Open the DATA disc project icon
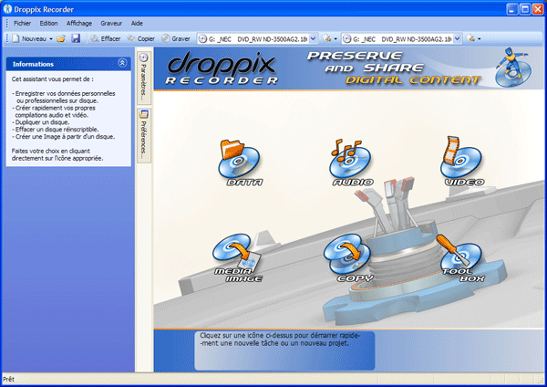 click(x=240, y=162)
